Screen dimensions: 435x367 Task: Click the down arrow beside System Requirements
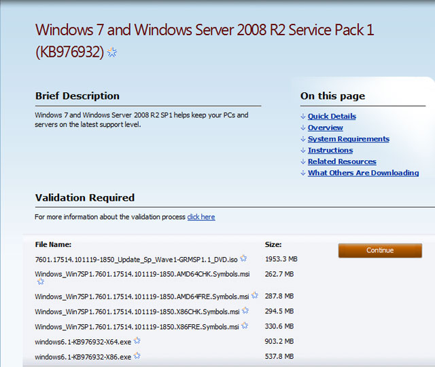click(303, 139)
